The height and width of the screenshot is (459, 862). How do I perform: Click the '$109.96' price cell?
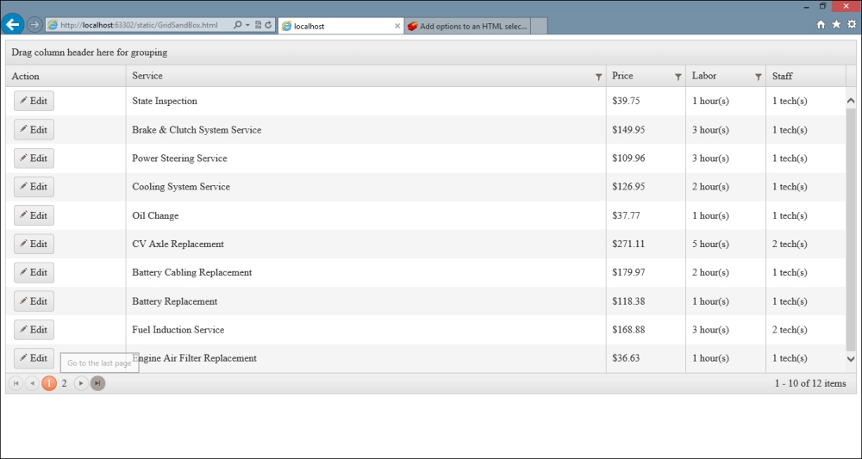(x=646, y=158)
